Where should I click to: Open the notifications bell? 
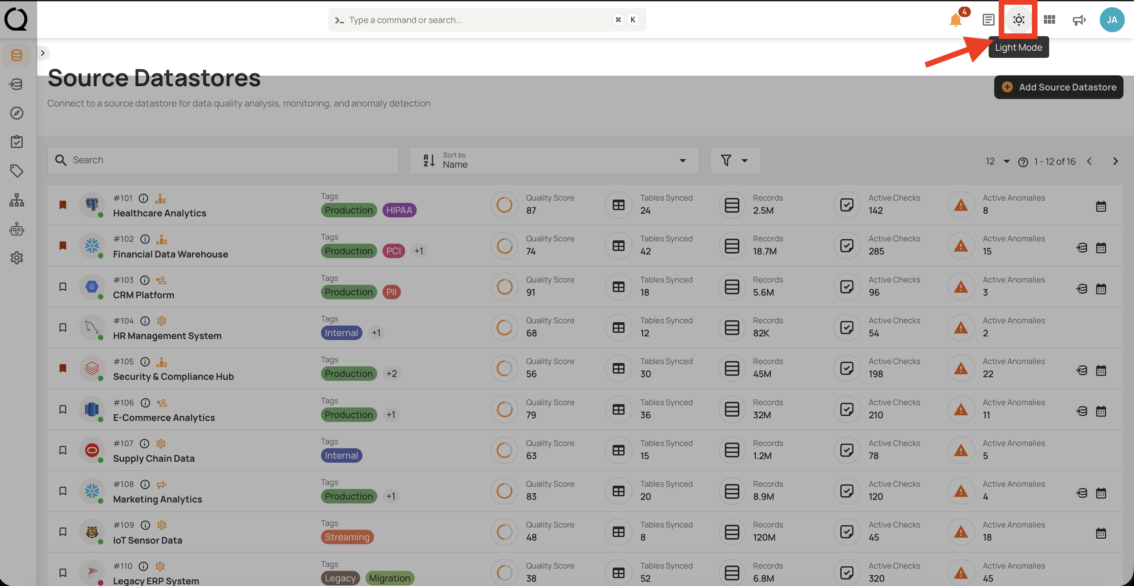pyautogui.click(x=955, y=20)
